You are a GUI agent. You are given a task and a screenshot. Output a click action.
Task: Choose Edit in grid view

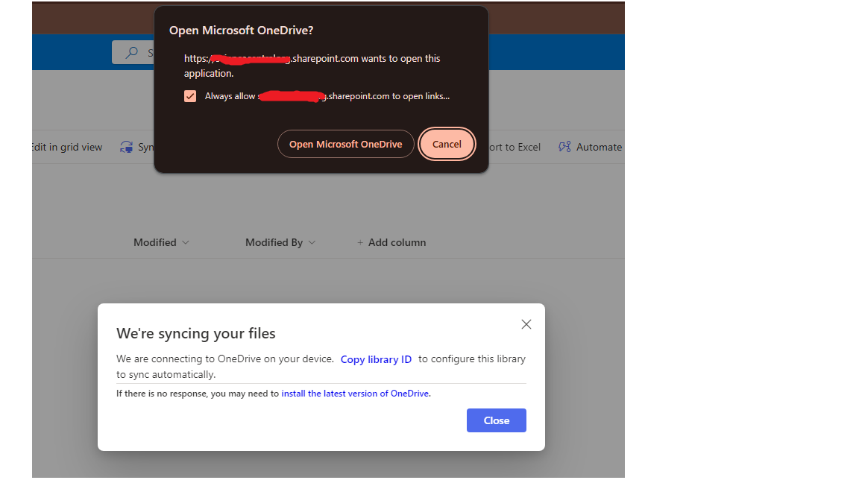pos(67,147)
